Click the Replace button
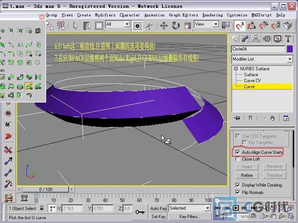 (275, 175)
